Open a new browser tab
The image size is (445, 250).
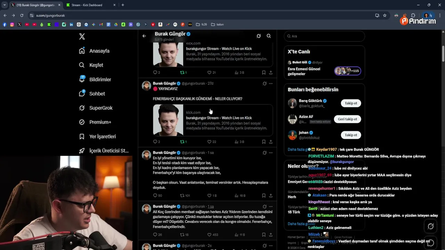pos(123,5)
